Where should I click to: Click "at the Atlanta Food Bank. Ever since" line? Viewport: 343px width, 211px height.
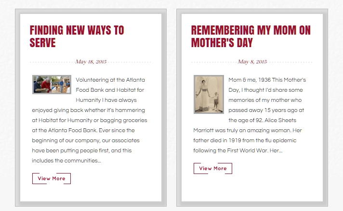pos(83,130)
